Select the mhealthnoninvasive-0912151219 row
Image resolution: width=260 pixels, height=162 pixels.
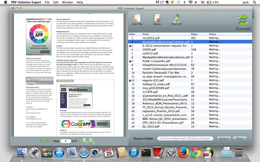point(190,65)
